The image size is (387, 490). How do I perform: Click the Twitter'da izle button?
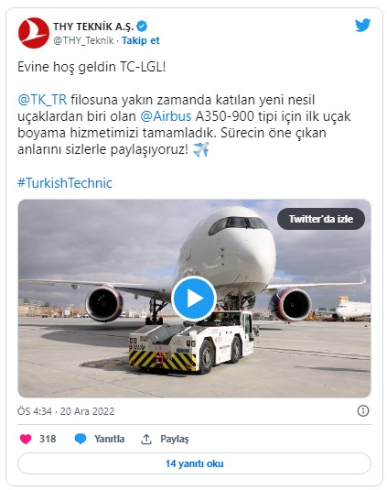click(321, 219)
